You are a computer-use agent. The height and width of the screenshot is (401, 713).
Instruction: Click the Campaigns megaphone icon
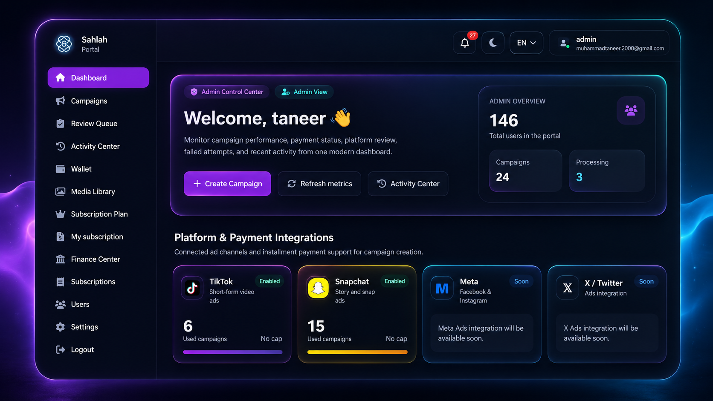click(60, 101)
